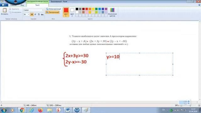
Task: Switch to Microsoft Word in taskbar
Action: click(x=68, y=110)
